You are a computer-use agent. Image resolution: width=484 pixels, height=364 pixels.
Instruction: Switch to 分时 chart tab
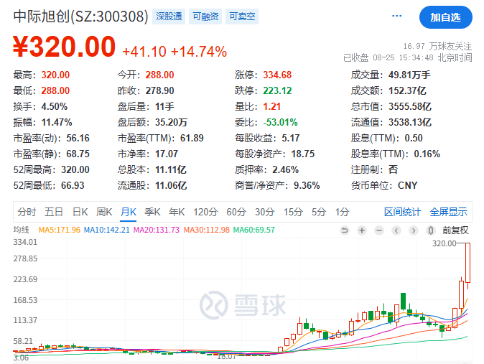[27, 212]
